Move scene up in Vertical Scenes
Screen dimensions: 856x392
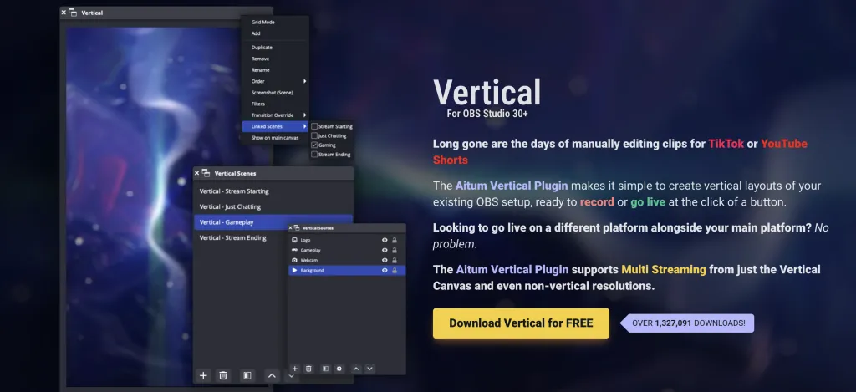click(272, 375)
